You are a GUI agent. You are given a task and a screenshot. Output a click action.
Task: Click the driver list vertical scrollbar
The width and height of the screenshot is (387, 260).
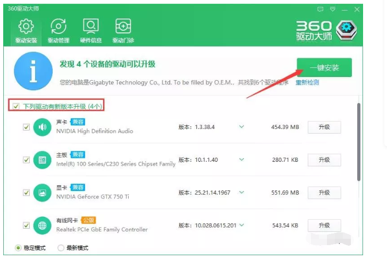[x=359, y=142]
